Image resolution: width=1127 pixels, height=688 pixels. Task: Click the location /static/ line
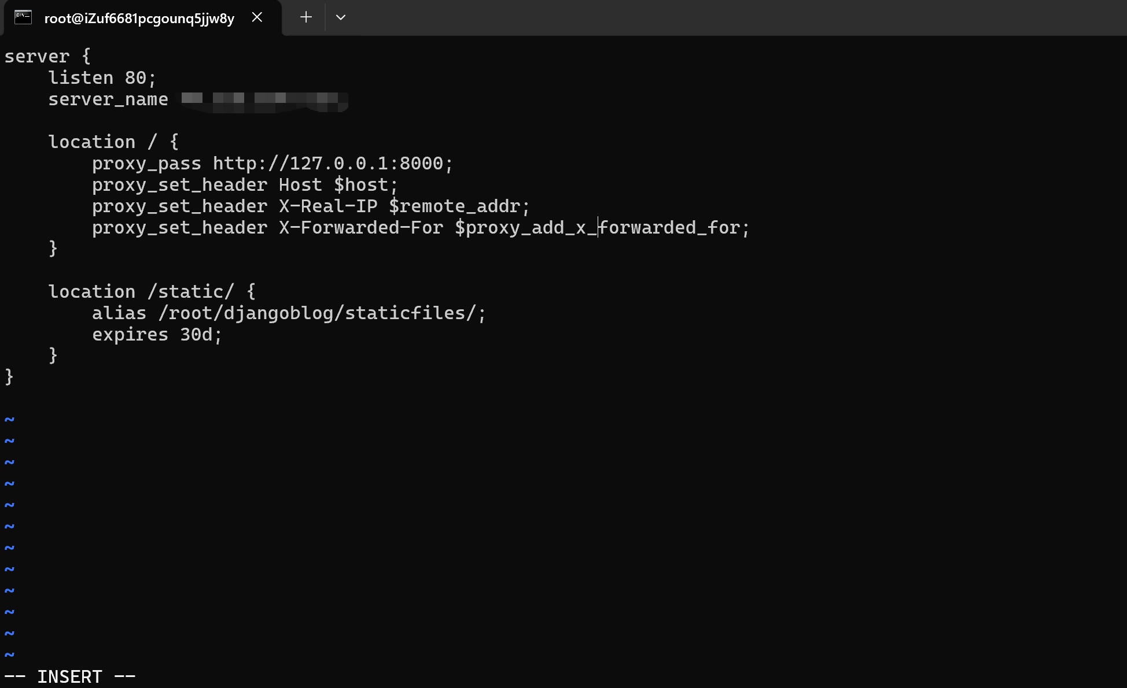click(152, 291)
